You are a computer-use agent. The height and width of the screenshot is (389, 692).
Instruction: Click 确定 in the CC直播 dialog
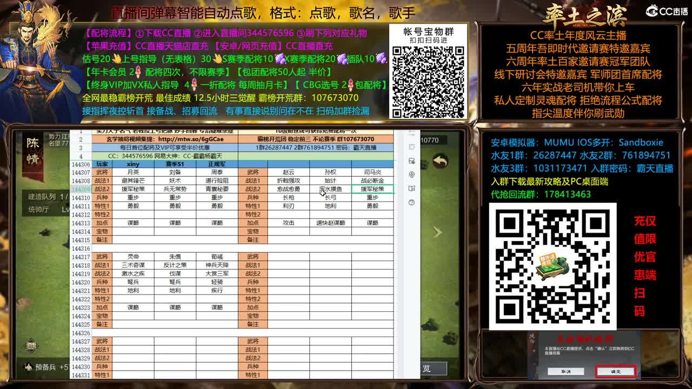(x=615, y=372)
